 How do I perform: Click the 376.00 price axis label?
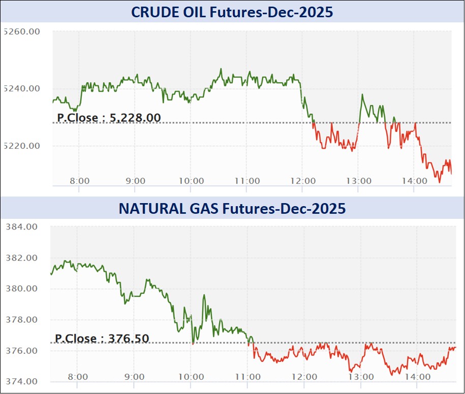(21, 351)
